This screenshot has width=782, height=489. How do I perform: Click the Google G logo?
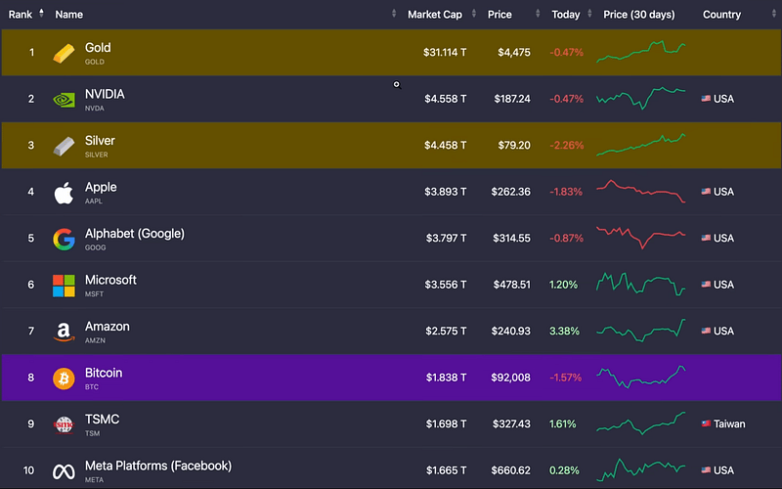click(x=64, y=239)
